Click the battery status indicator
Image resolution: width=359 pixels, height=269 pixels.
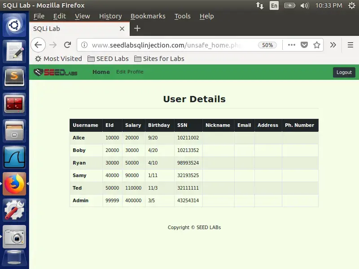pos(290,5)
